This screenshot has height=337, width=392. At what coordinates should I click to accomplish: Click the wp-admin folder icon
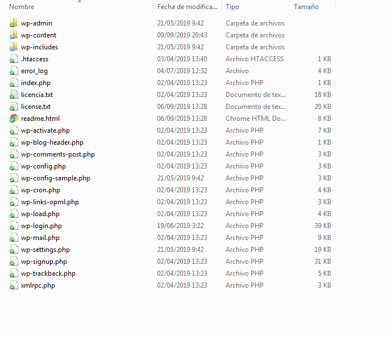tap(14, 23)
